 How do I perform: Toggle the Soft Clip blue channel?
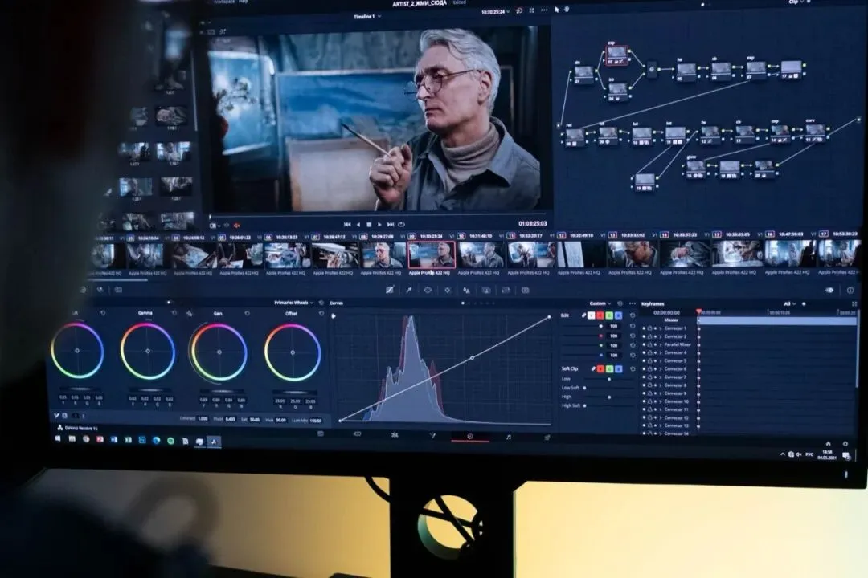click(619, 369)
